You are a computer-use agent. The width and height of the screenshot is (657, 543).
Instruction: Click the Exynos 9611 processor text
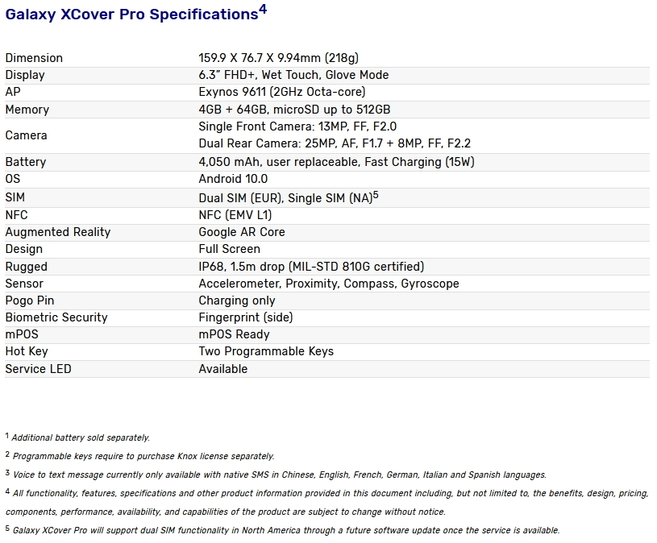coord(281,92)
